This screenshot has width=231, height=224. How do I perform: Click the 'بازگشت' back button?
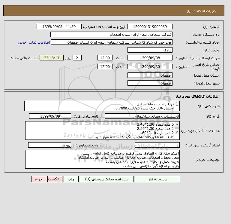tap(55, 179)
